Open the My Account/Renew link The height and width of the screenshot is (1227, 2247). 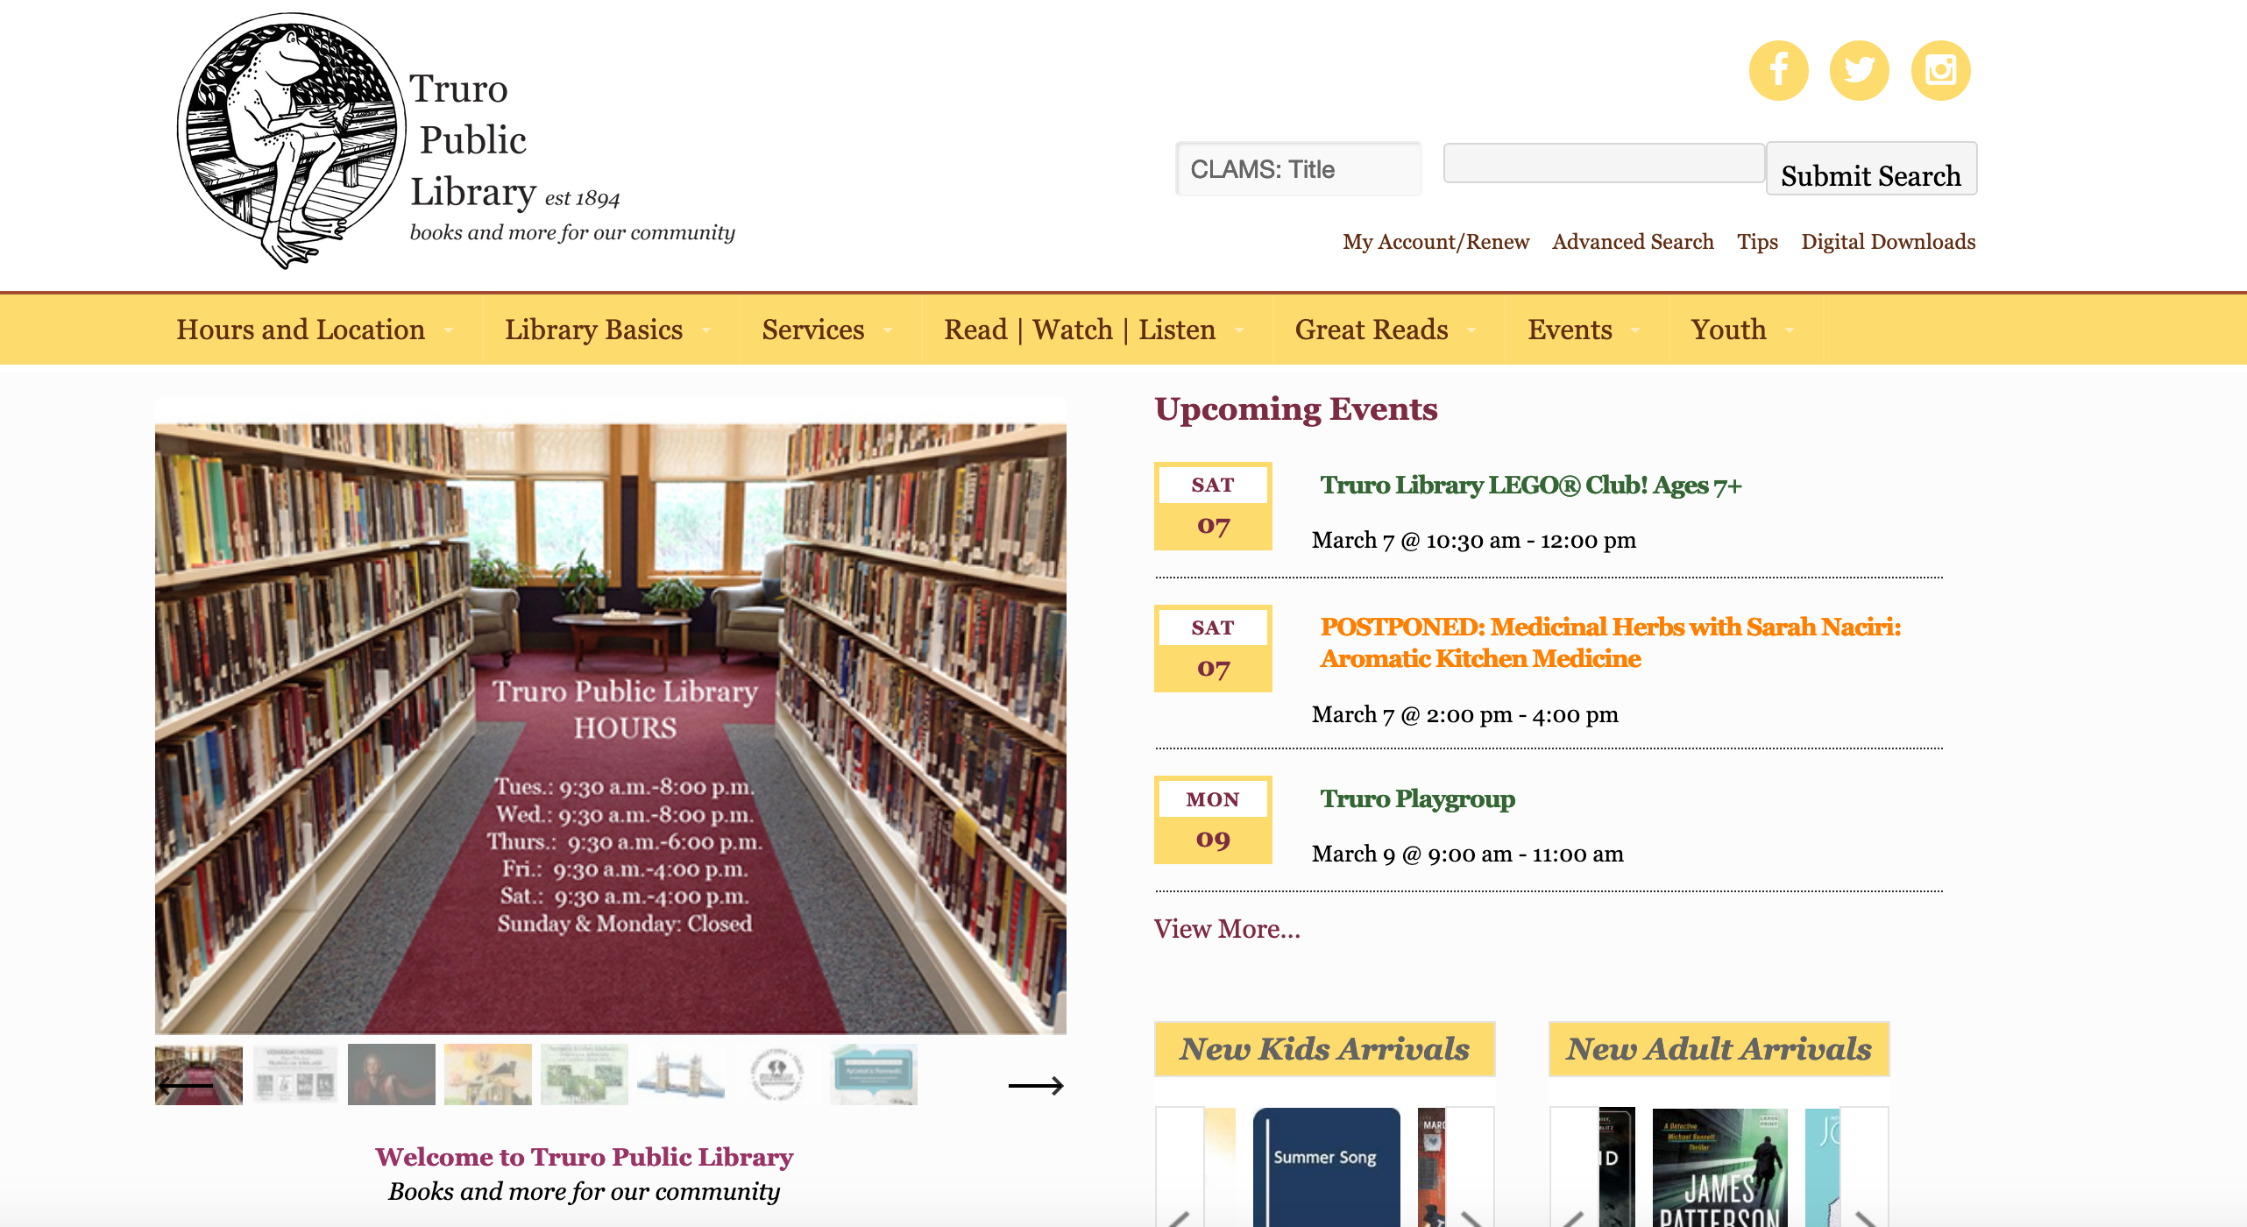pyautogui.click(x=1435, y=242)
